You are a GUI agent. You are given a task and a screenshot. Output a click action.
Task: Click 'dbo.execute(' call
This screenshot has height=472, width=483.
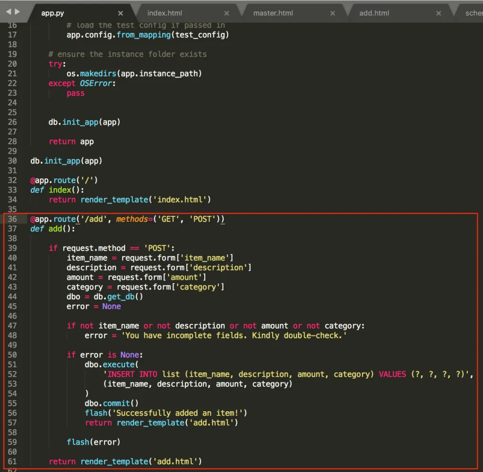(x=111, y=364)
